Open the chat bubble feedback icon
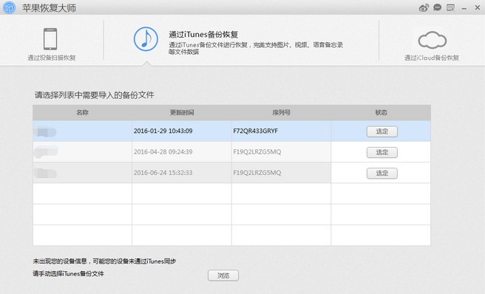The width and height of the screenshot is (485, 294). click(437, 7)
